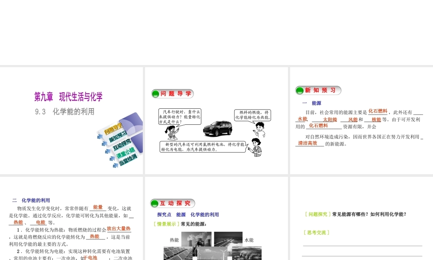Click the red answer '干电池'

coord(90,257)
